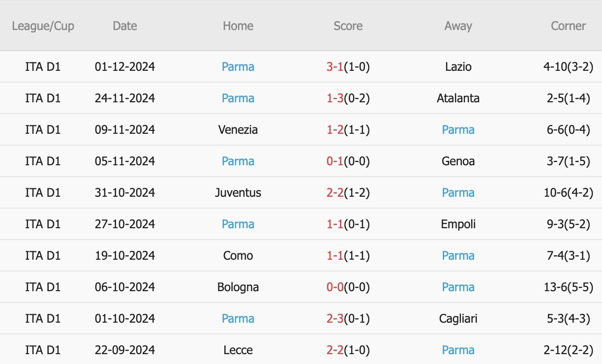Open Parma link in 01-12-2024 row
Viewport: 602px width, 364px height.
coord(238,66)
